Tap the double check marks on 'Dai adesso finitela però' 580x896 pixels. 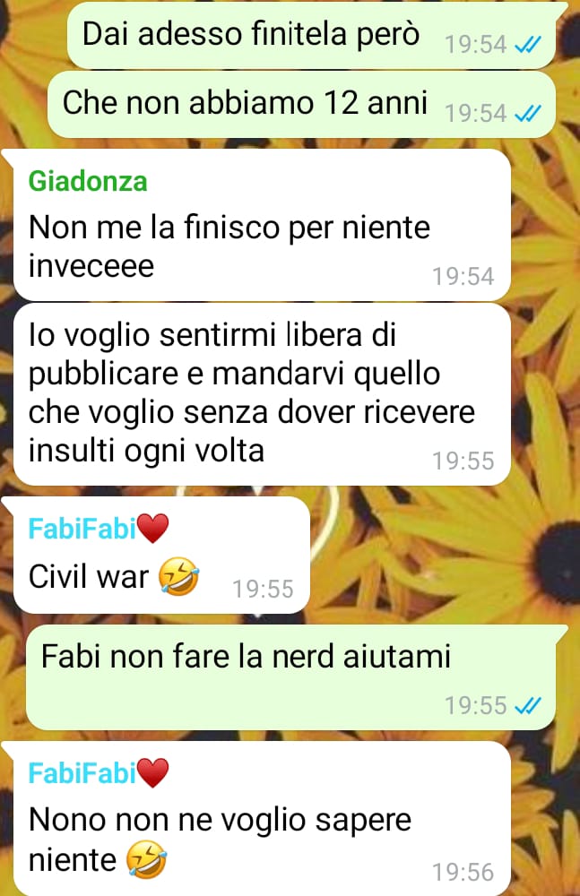[x=527, y=44]
